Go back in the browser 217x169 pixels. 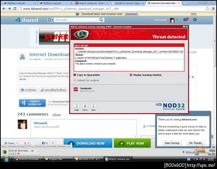click(4, 9)
